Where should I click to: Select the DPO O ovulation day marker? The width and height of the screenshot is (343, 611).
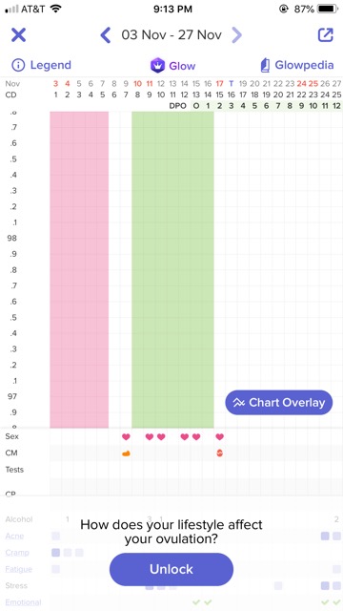tap(196, 106)
